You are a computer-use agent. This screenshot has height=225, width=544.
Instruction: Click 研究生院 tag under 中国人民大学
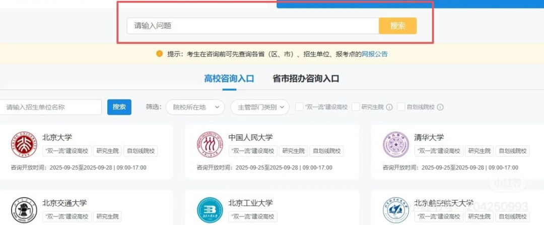[294, 151]
